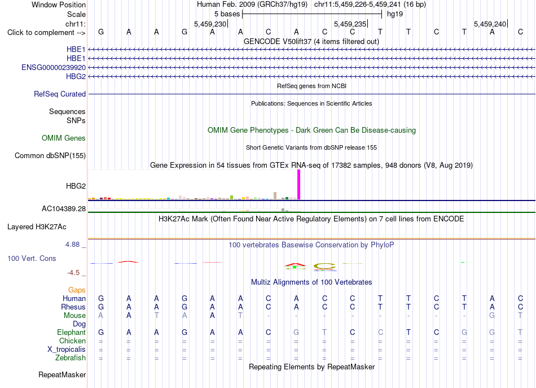Click the OMIM Genes track label
Image resolution: width=536 pixels, height=388 pixels.
pyautogui.click(x=64, y=138)
